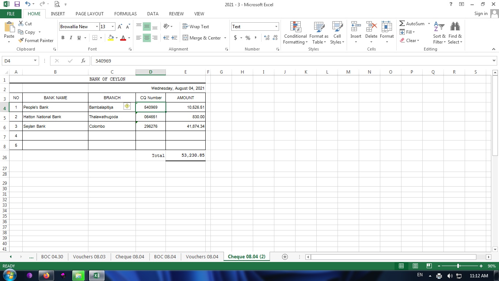Open Firefox from the Windows taskbar

(x=46, y=276)
